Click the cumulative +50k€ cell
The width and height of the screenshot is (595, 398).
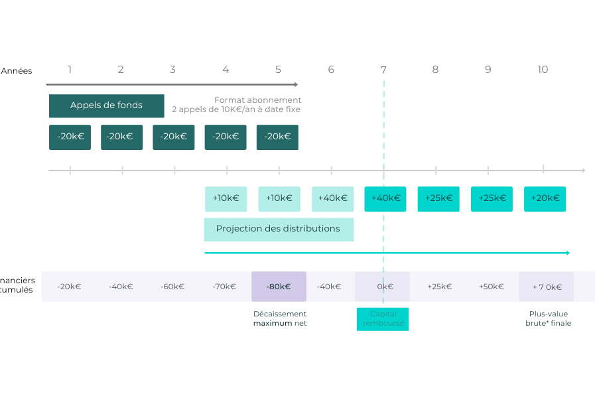[492, 287]
